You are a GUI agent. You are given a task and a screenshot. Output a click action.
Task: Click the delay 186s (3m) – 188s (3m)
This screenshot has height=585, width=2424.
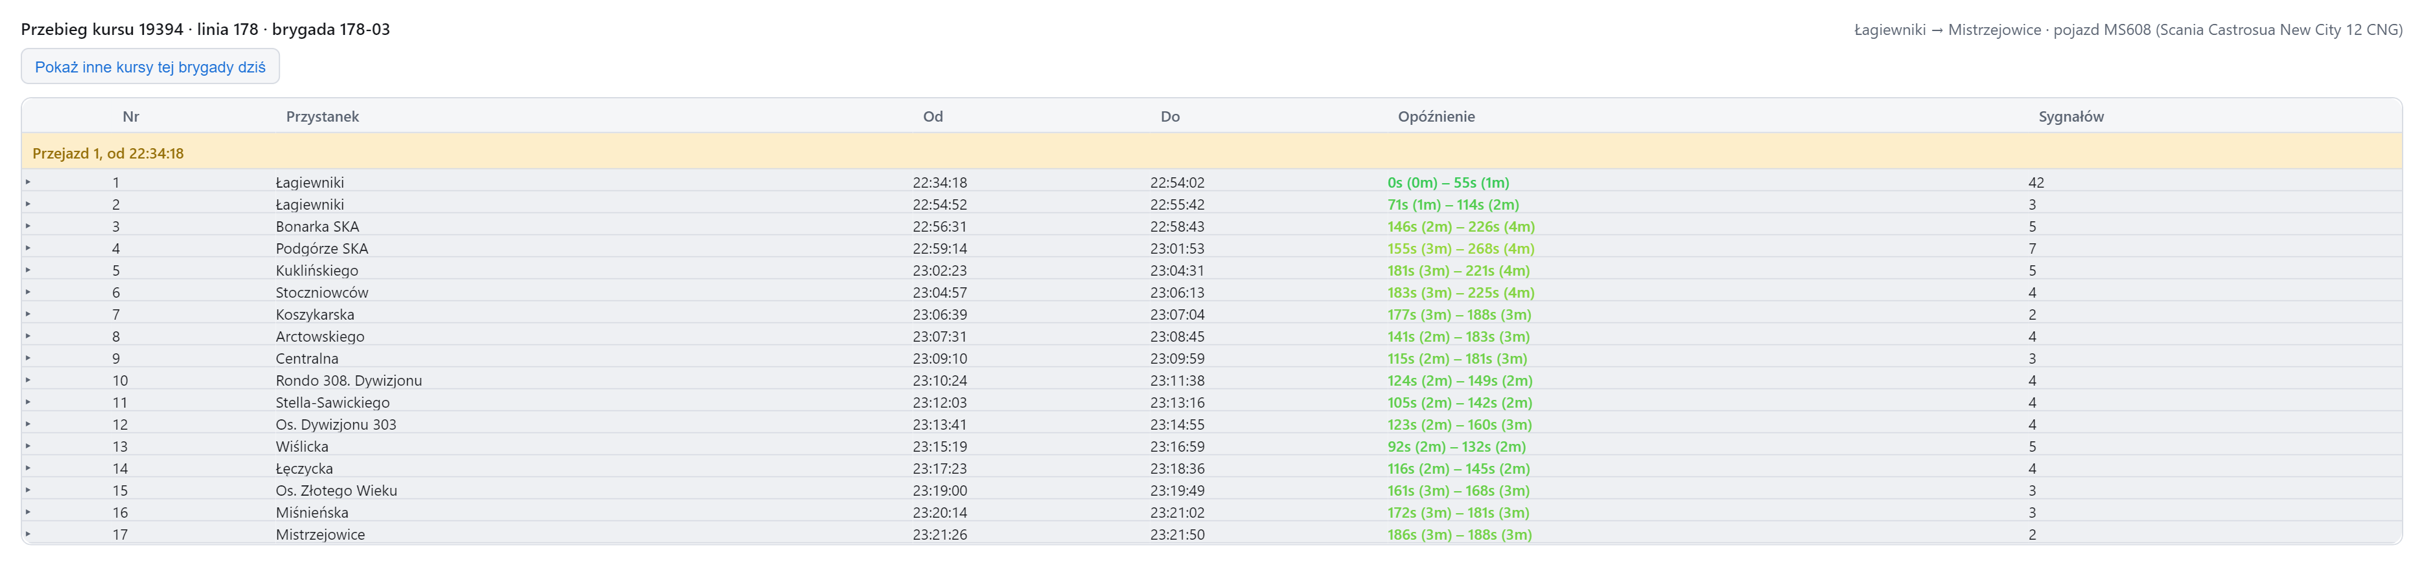(x=1460, y=535)
